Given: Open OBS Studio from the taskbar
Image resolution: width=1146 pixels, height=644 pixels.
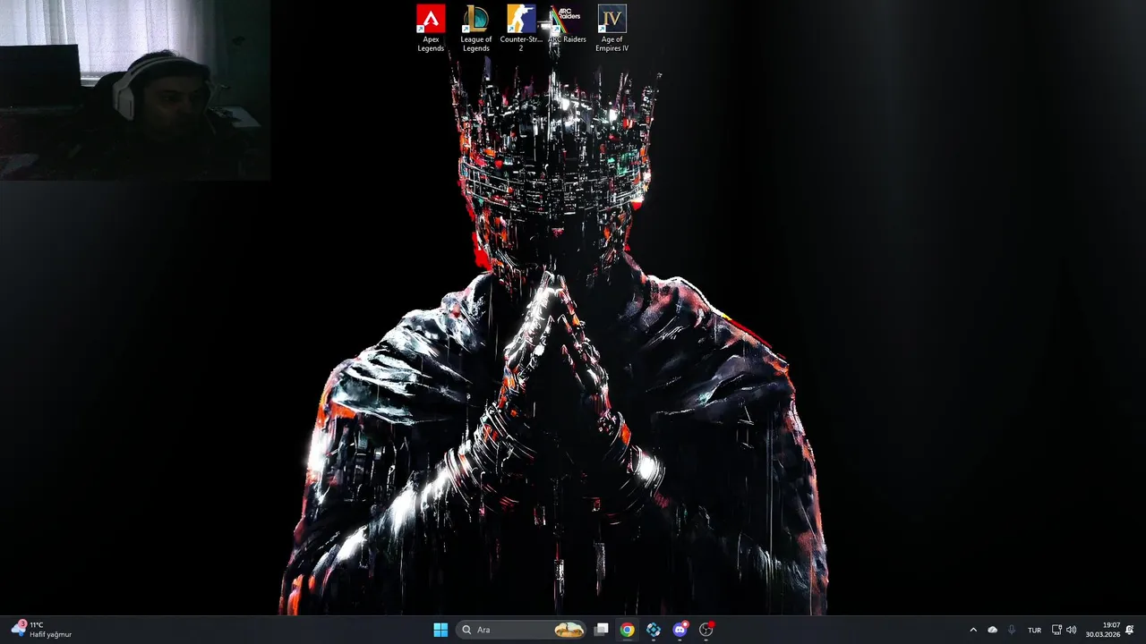Looking at the screenshot, I should coord(706,630).
